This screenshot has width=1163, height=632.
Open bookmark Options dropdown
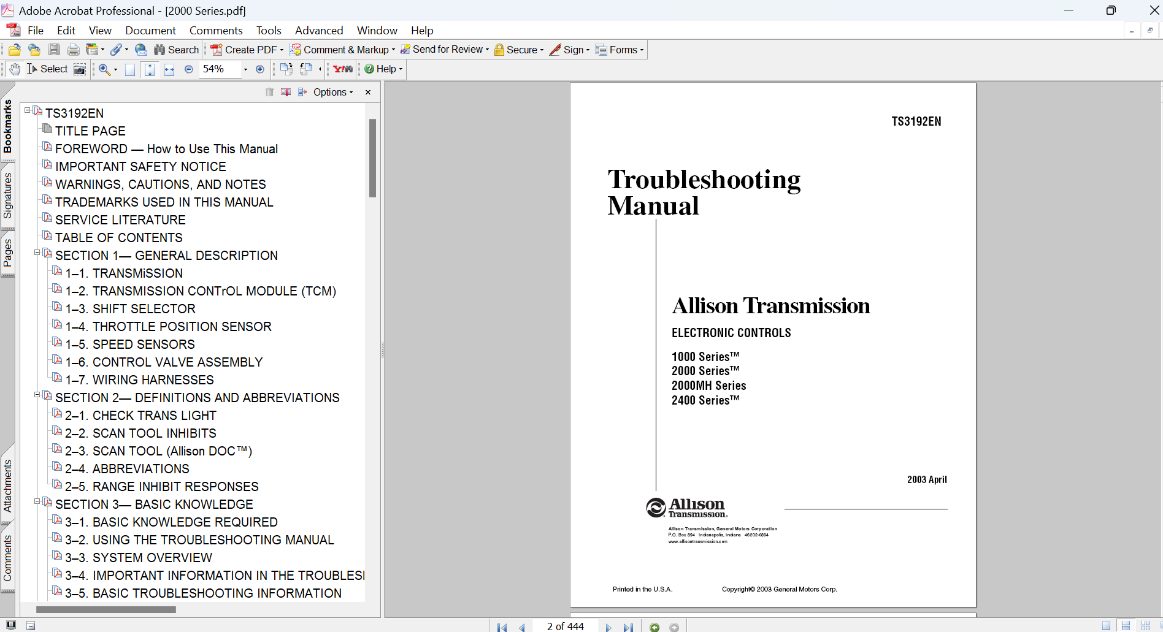coord(333,92)
